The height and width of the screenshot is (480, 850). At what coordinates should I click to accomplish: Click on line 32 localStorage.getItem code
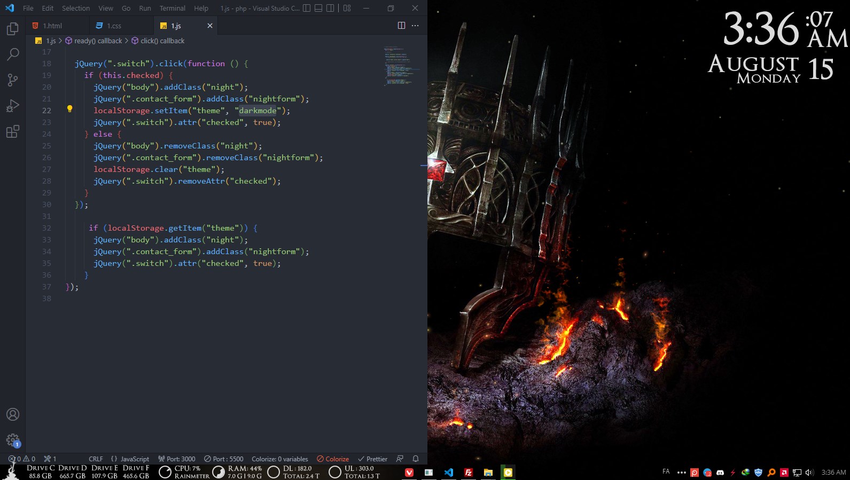coord(174,228)
